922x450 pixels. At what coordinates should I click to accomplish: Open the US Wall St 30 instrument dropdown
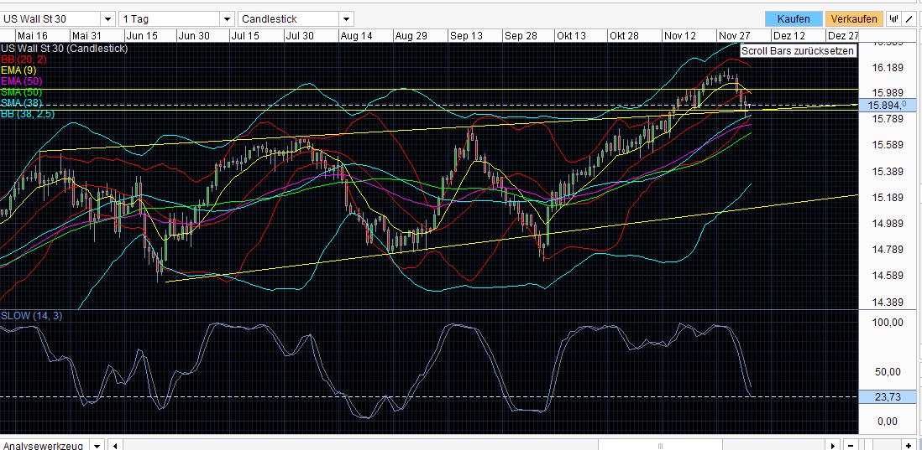107,18
